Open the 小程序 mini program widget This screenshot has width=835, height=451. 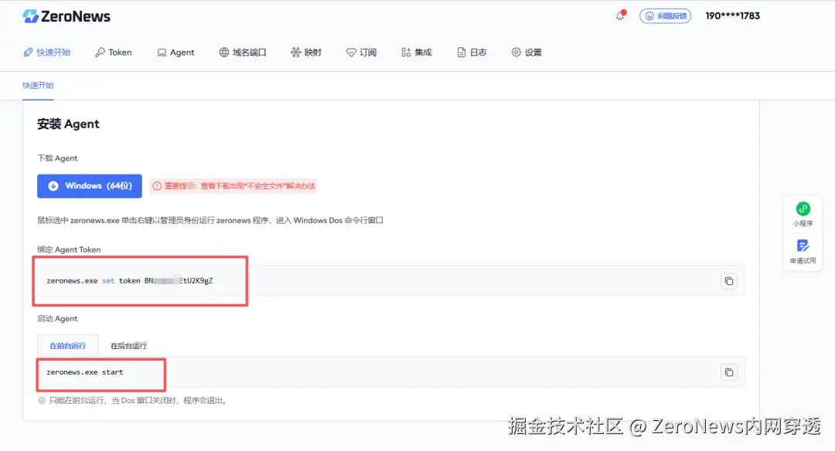point(803,215)
